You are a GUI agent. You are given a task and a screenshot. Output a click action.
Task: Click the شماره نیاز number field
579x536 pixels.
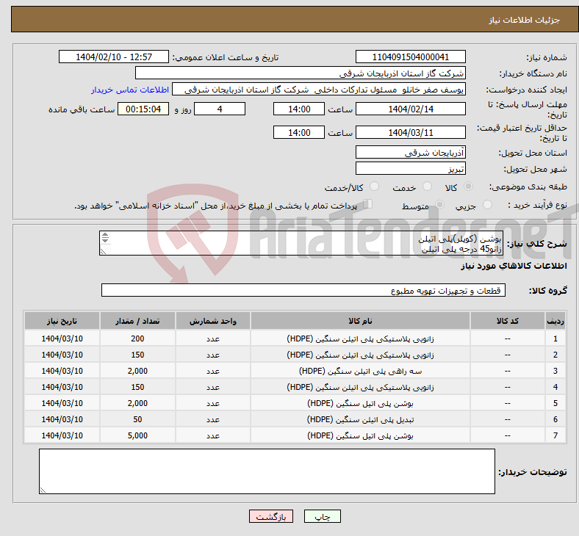pyautogui.click(x=410, y=57)
